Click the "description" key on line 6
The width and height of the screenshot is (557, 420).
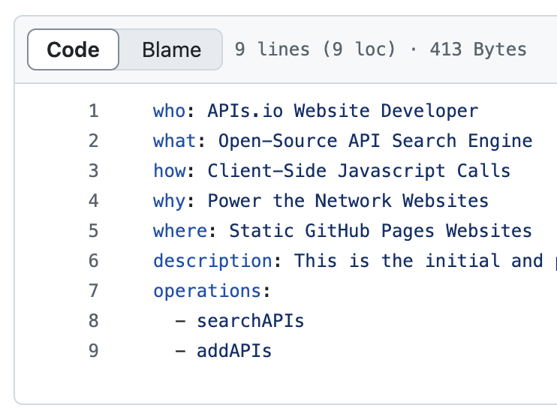pos(212,261)
